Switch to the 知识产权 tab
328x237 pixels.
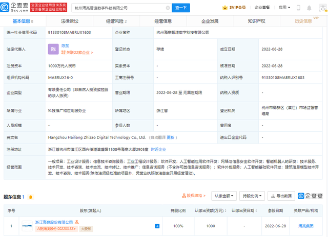tap(256, 21)
